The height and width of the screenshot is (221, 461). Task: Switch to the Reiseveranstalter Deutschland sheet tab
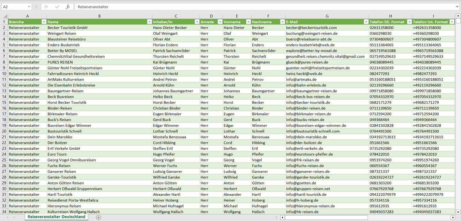tap(56, 217)
